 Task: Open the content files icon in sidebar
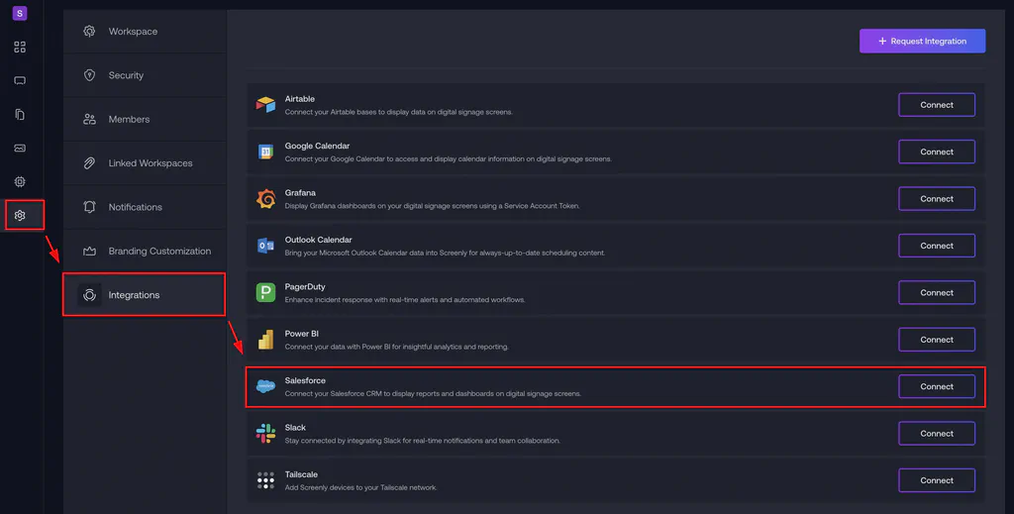20,115
